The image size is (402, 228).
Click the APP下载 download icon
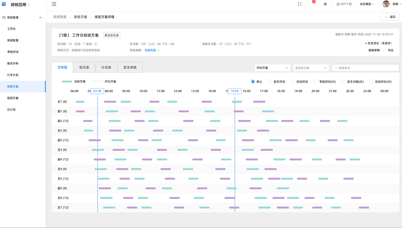[338, 4]
